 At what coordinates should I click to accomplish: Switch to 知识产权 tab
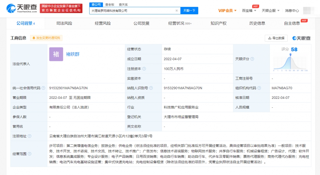click(x=218, y=23)
